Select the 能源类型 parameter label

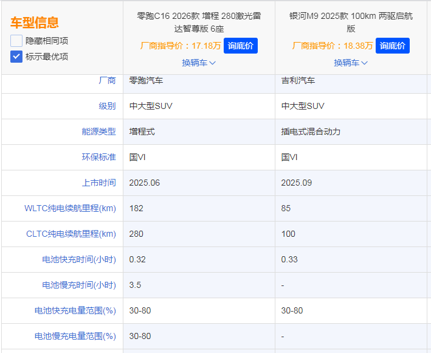[x=98, y=131]
